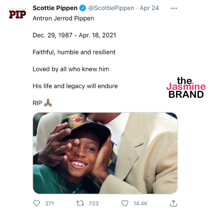Click the praying hands emoji after RIP
The image size is (211, 211).
[x=48, y=103]
